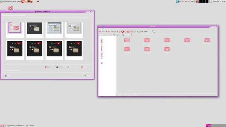Viewport: 226px width, 127px height.
Task: Open the Back history dropdown arrow
Action: click(x=107, y=31)
